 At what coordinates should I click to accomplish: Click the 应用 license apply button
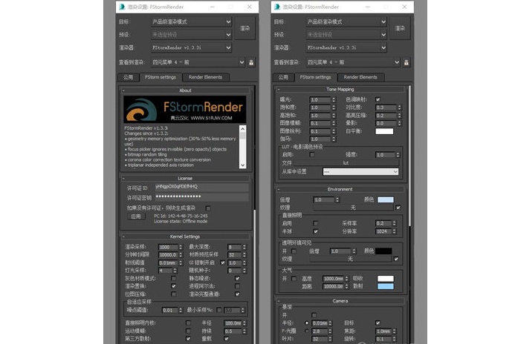[135, 217]
